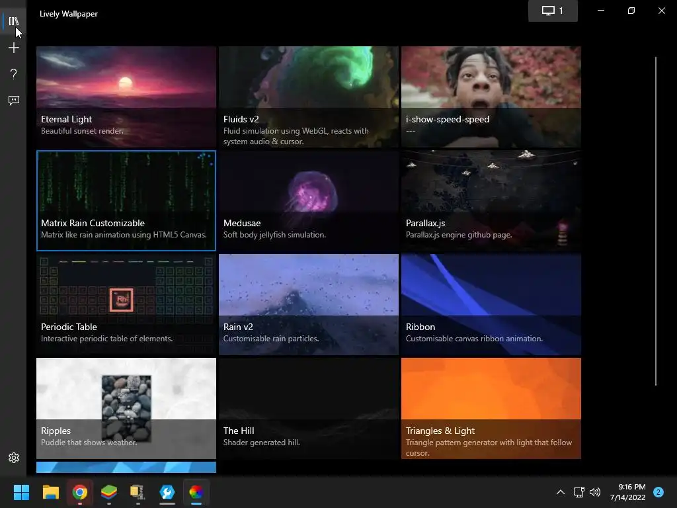
Task: Open the display control panel button
Action: pyautogui.click(x=553, y=11)
